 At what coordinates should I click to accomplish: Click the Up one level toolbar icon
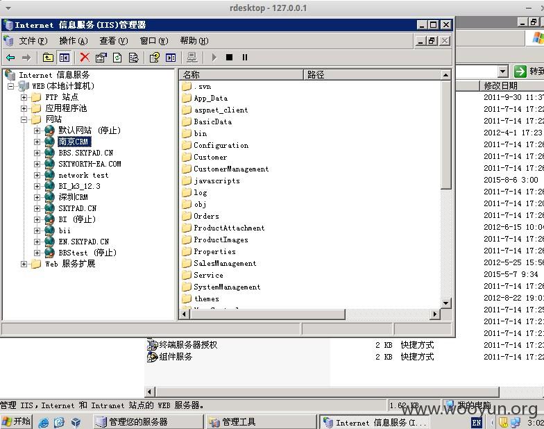pyautogui.click(x=48, y=58)
